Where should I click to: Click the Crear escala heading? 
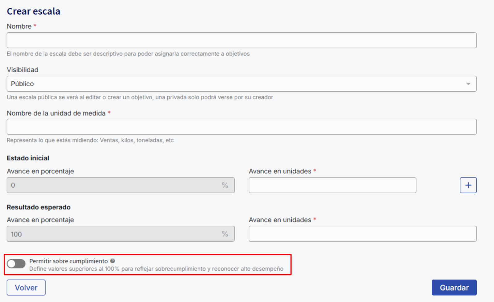tap(34, 11)
